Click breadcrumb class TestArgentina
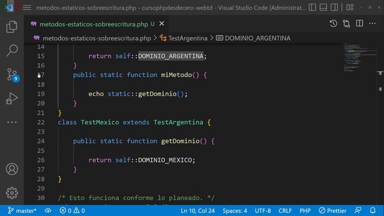The height and width of the screenshot is (216, 384). (x=188, y=38)
